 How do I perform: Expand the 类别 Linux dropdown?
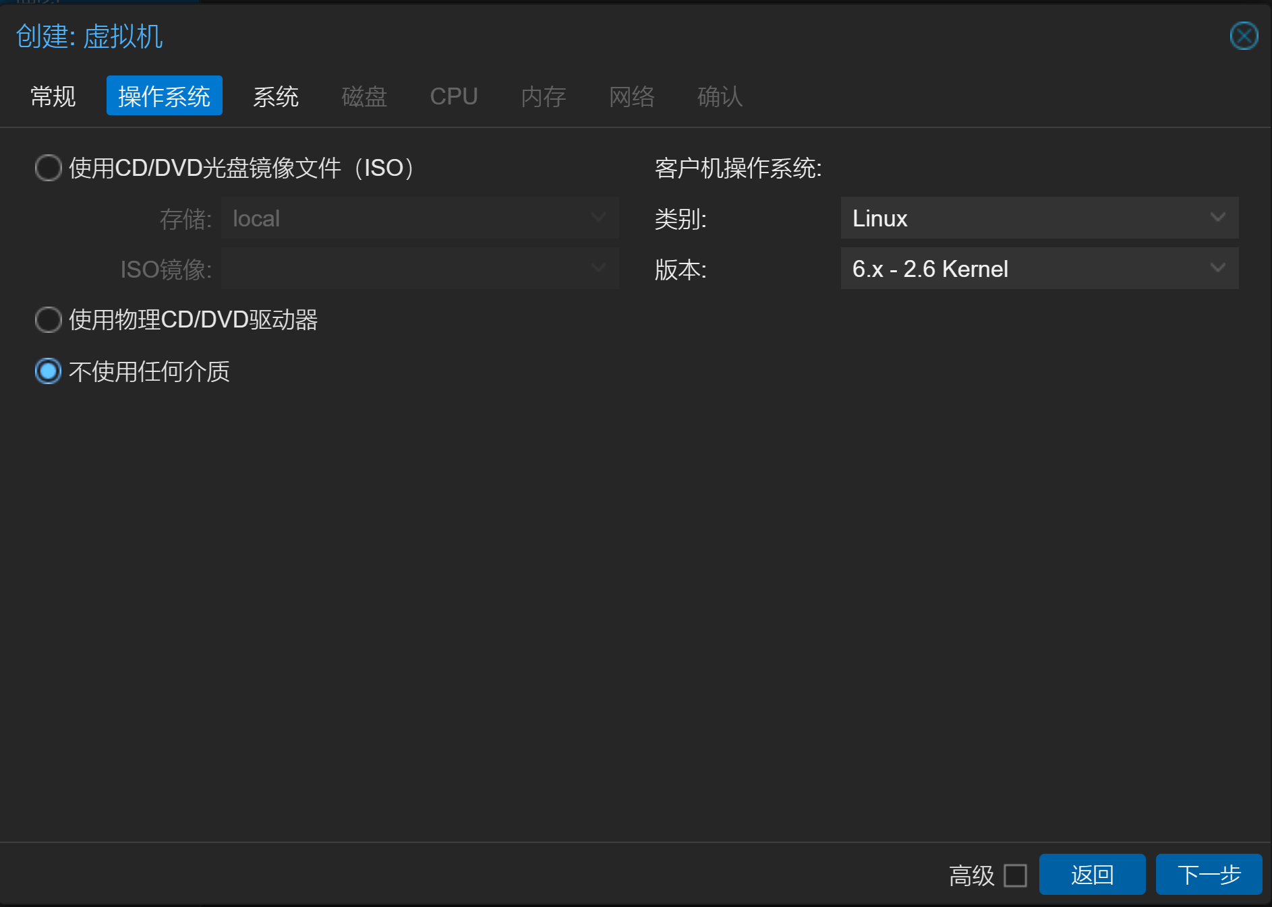pos(1039,218)
